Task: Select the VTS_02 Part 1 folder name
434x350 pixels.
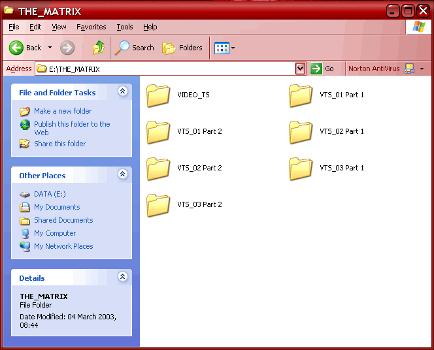Action: 342,131
